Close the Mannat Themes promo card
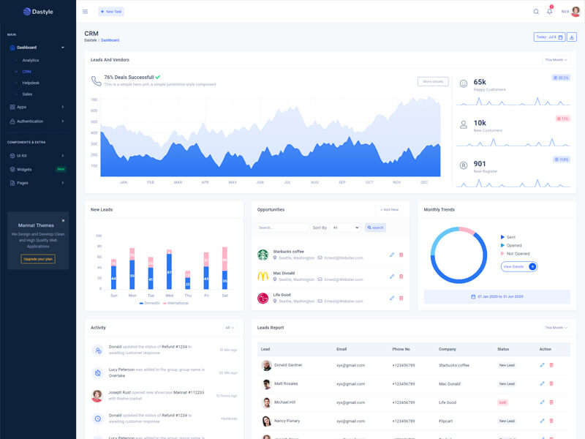585x439 pixels. tap(63, 220)
